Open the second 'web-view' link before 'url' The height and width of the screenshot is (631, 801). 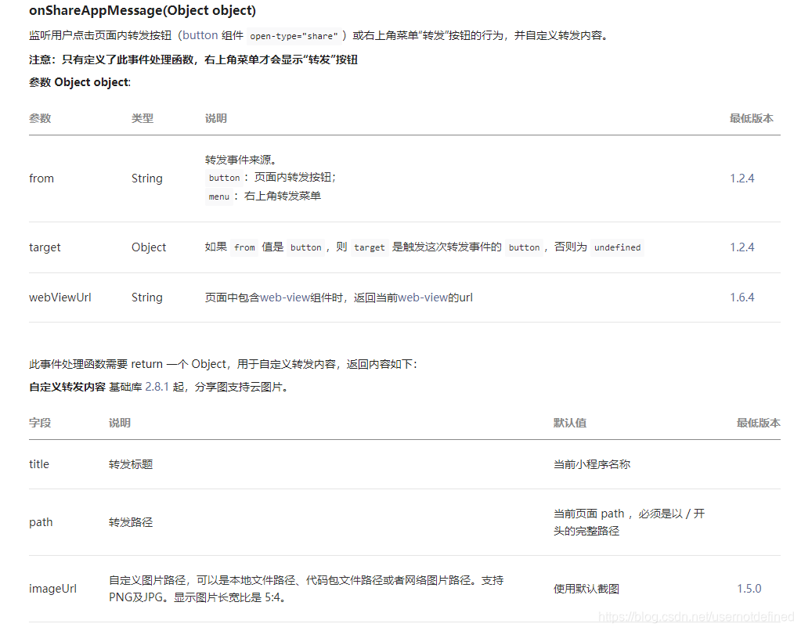coord(423,297)
